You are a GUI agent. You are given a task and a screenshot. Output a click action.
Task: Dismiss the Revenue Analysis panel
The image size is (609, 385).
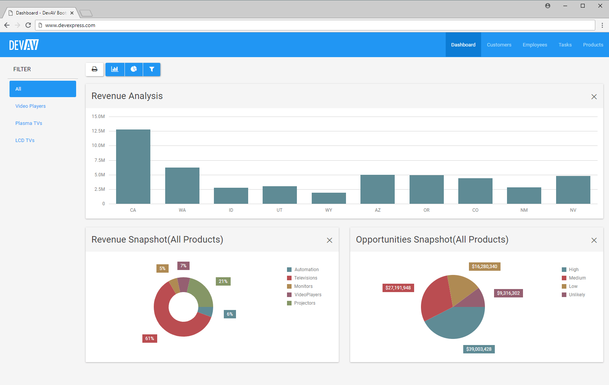tap(594, 97)
